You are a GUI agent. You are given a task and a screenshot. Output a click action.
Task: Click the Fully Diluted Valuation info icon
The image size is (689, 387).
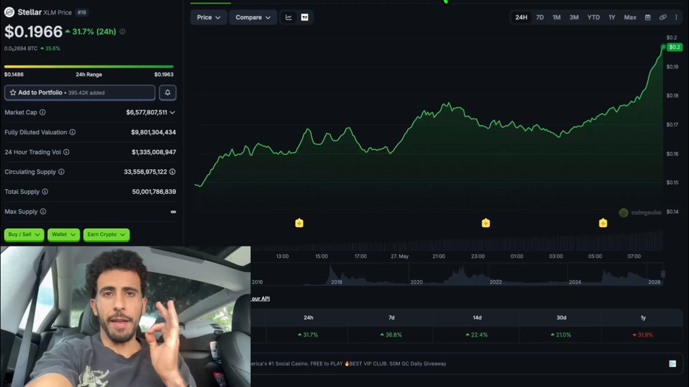tap(72, 132)
